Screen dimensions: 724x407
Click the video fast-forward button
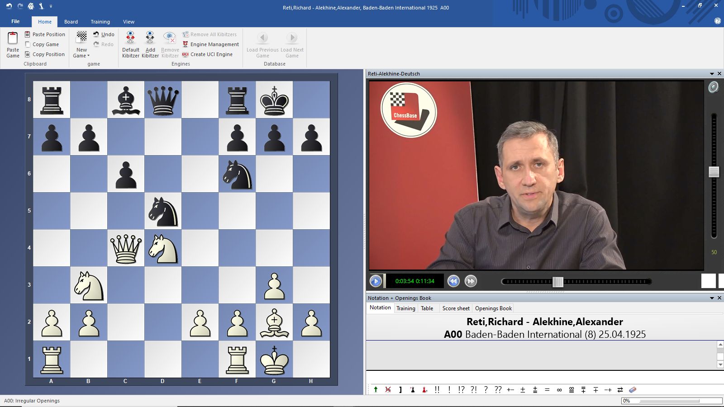(x=471, y=281)
